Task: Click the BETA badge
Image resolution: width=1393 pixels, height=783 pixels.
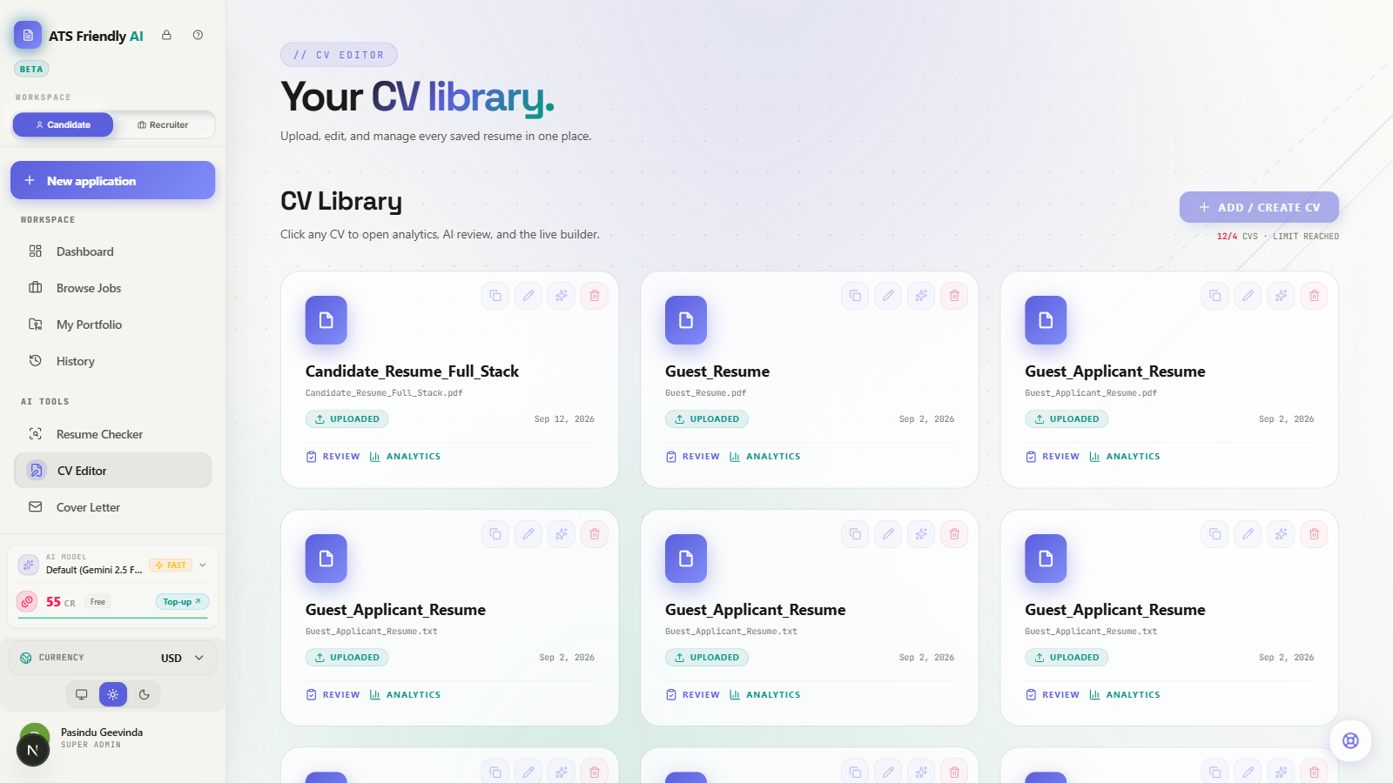Action: click(31, 70)
